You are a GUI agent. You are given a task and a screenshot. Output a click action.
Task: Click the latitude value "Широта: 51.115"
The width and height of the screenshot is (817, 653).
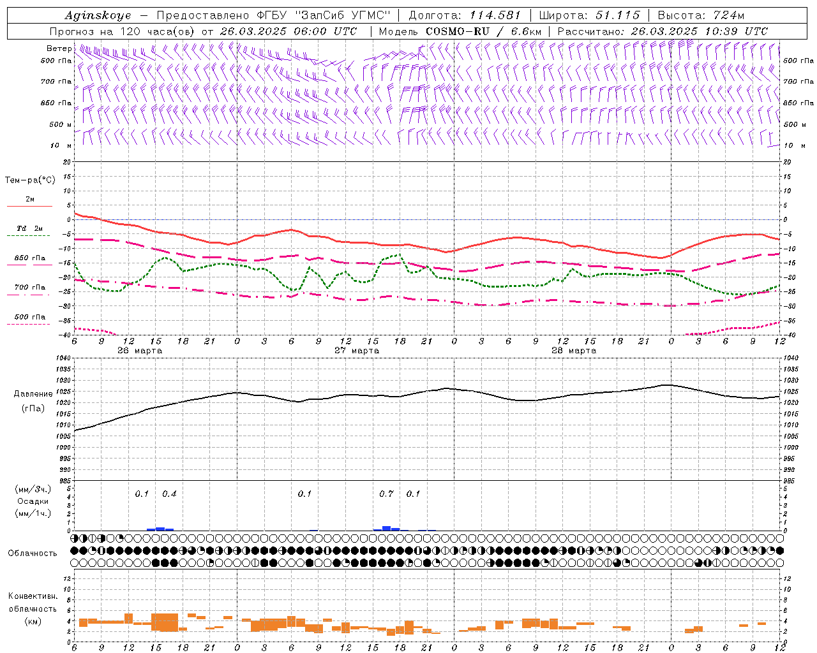(x=590, y=15)
